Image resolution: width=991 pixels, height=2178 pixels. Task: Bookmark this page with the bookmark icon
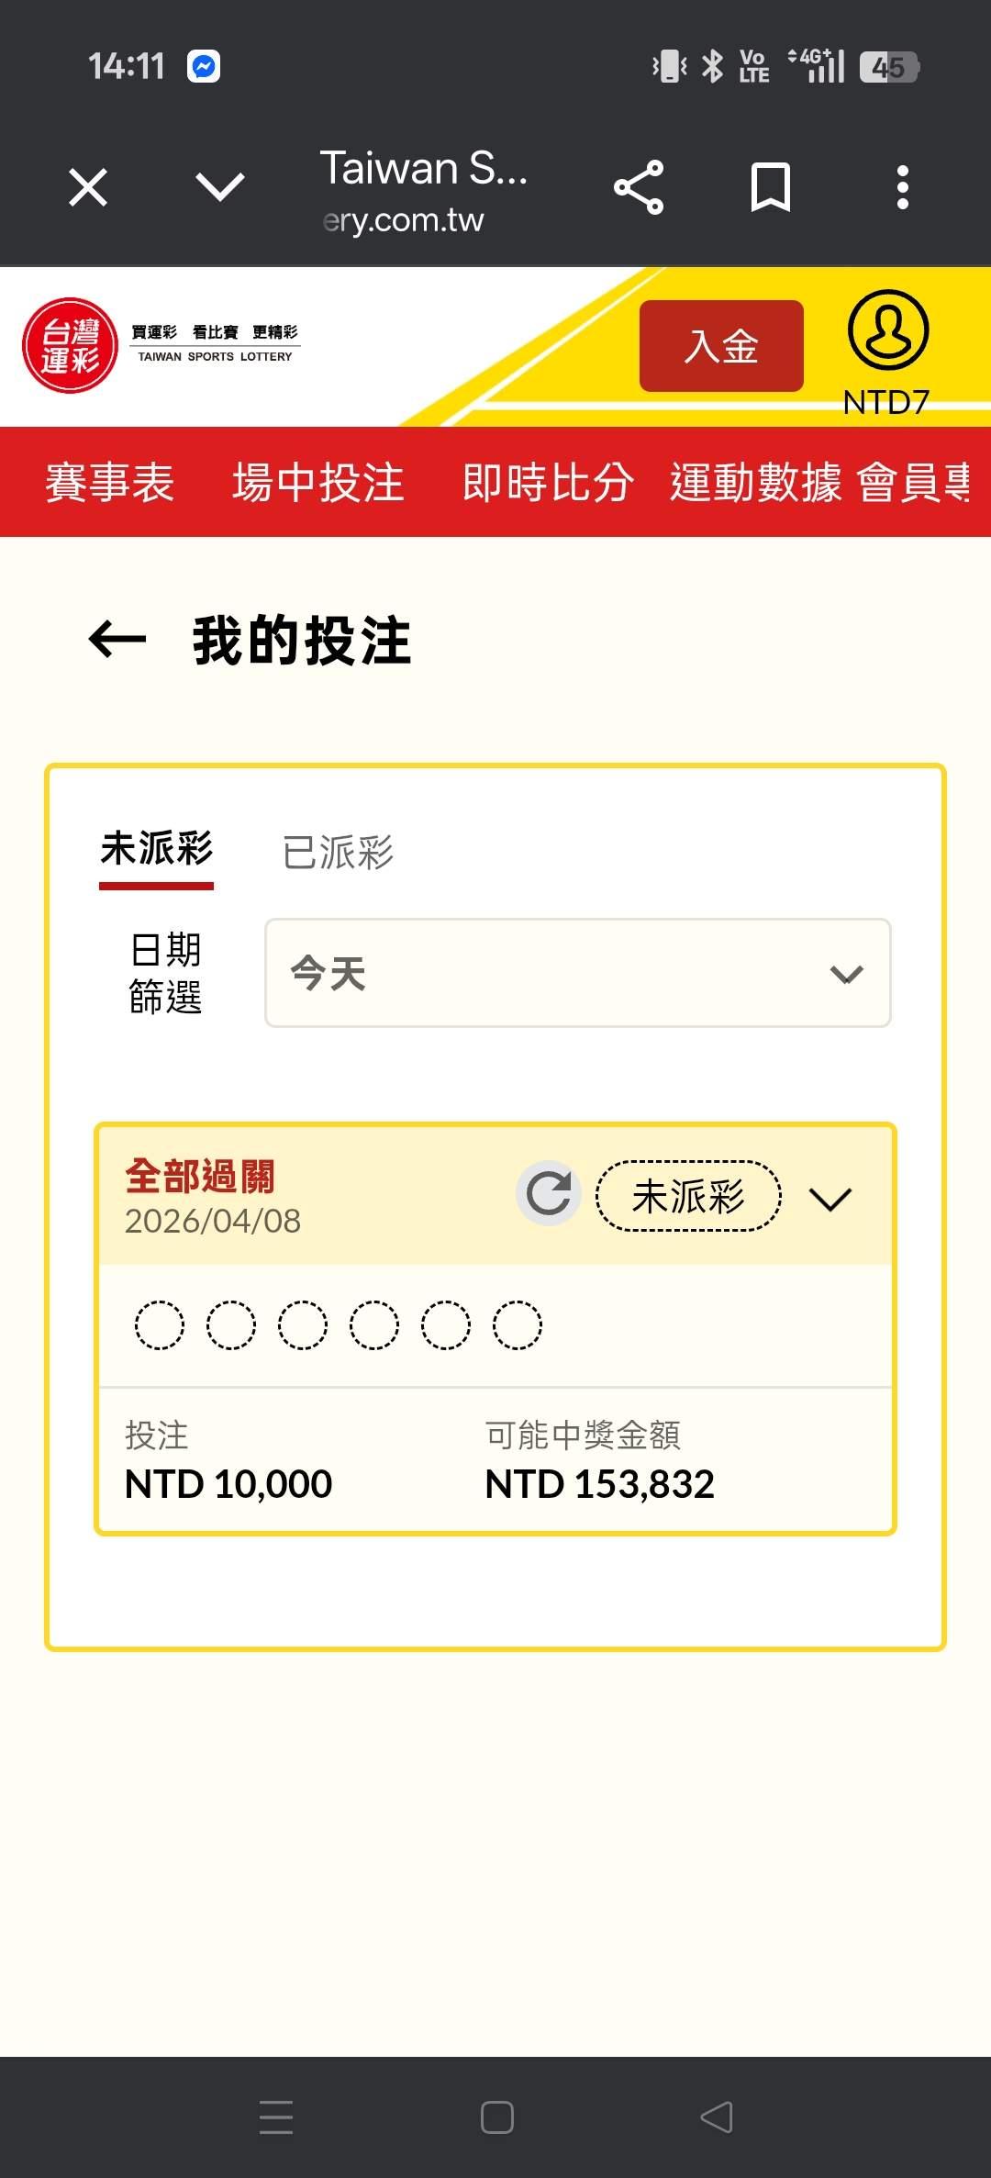[x=770, y=187]
